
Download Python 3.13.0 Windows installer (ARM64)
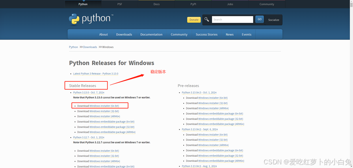(x=105, y=116)
